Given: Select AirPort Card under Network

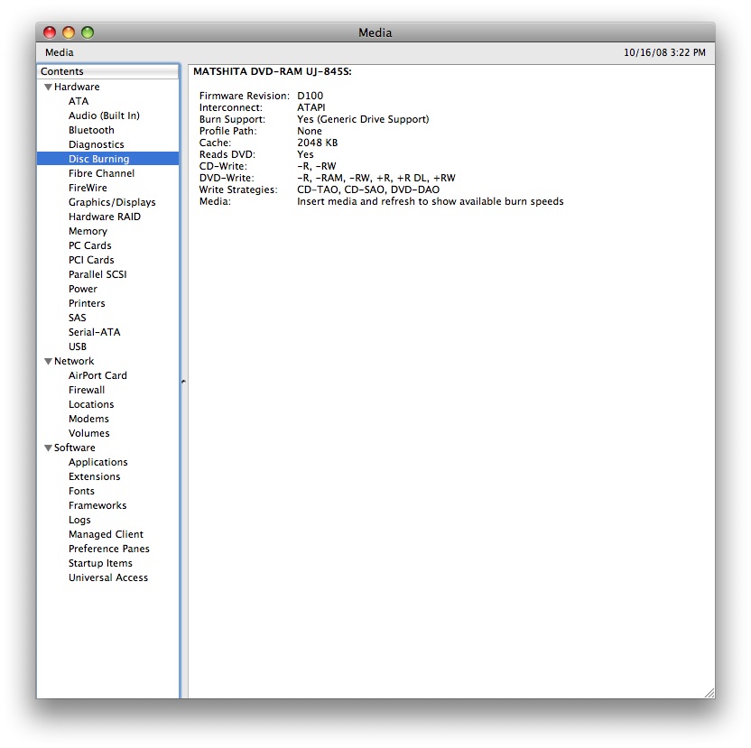Looking at the screenshot, I should click(x=97, y=375).
